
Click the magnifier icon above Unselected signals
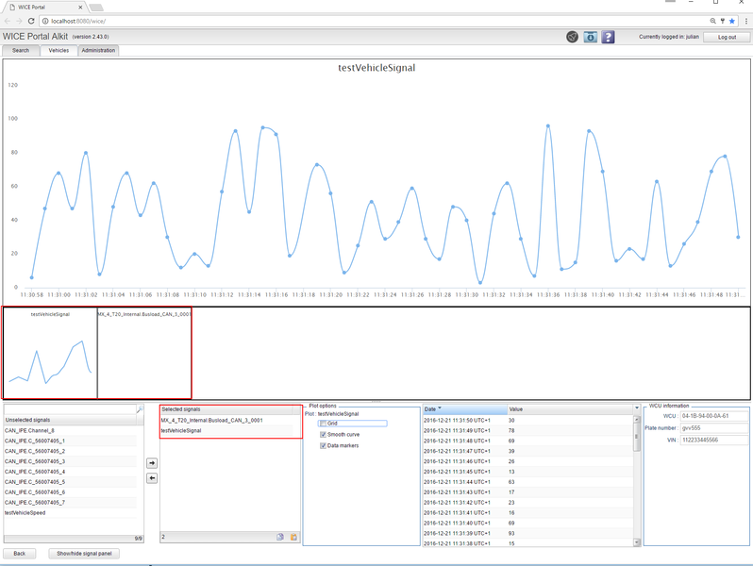click(140, 409)
